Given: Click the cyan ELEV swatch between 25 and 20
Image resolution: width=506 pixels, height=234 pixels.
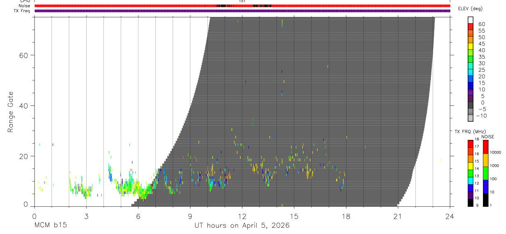Looking at the screenshot, I should (x=470, y=73).
